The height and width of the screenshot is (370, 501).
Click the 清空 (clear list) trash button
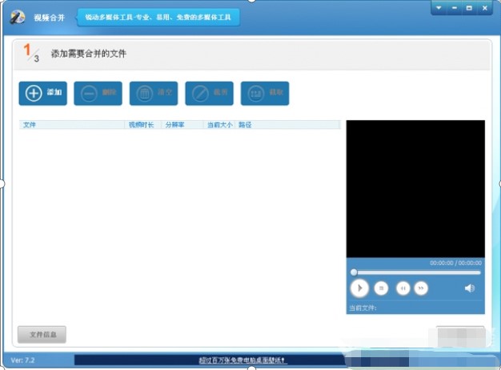click(154, 94)
